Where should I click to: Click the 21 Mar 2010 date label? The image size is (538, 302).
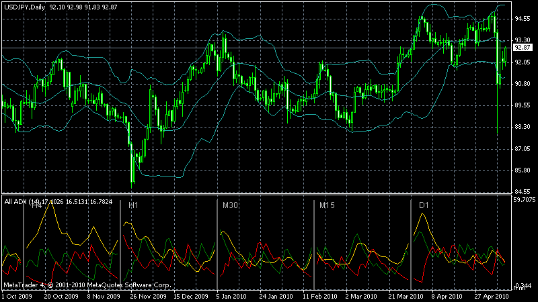(x=406, y=296)
